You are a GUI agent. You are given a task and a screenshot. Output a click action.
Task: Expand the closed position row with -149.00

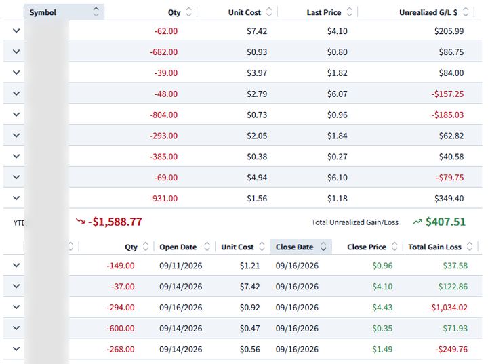coord(16,265)
